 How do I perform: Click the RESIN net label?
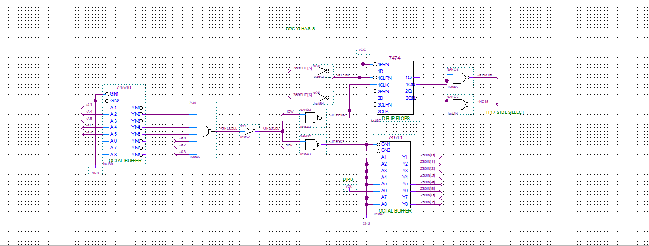344,75
